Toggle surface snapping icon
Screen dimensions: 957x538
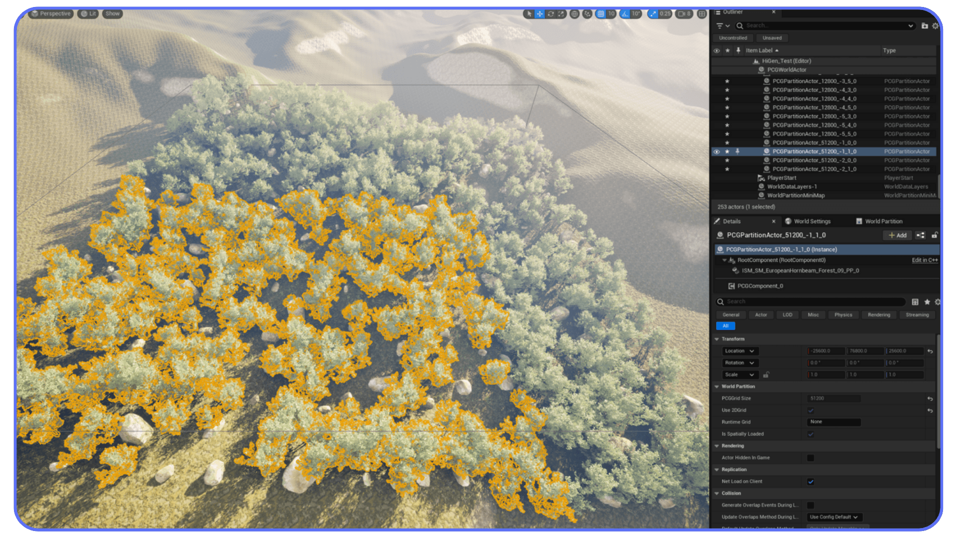pyautogui.click(x=588, y=14)
